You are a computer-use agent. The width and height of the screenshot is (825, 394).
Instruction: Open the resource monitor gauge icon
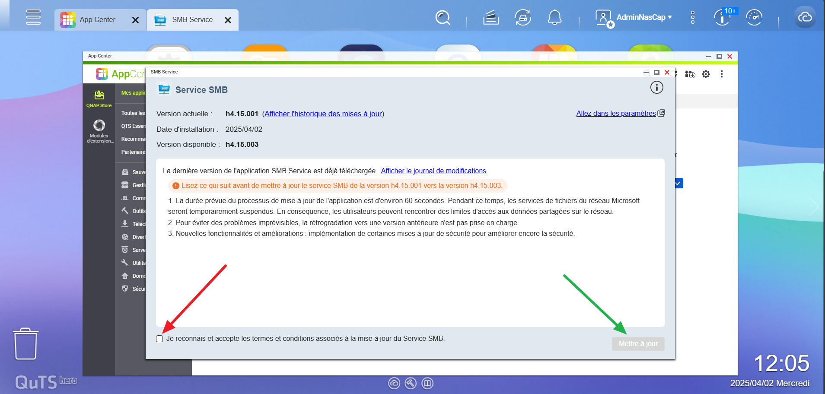(754, 18)
